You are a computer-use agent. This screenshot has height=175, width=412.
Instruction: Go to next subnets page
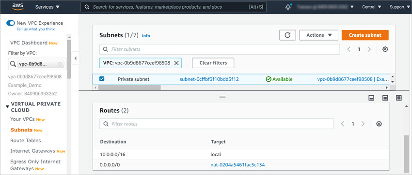point(369,49)
